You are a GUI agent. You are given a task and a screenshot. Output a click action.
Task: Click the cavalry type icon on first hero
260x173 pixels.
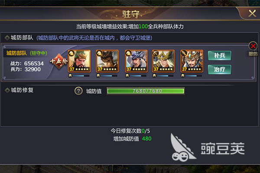tap(71, 53)
